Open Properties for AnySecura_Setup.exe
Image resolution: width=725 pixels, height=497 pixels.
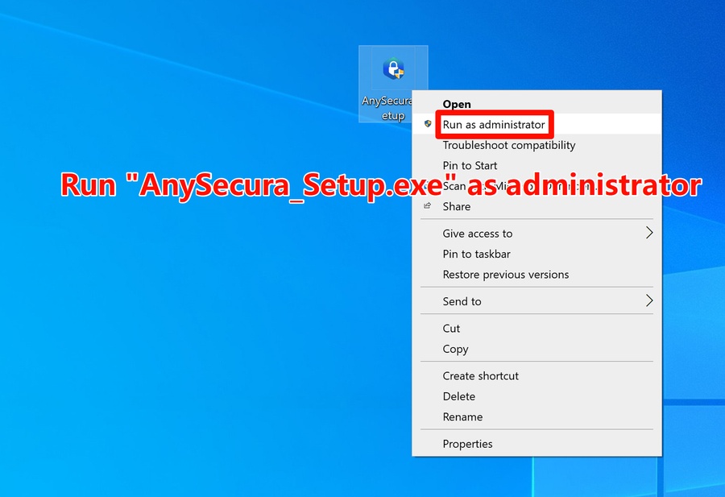(467, 444)
